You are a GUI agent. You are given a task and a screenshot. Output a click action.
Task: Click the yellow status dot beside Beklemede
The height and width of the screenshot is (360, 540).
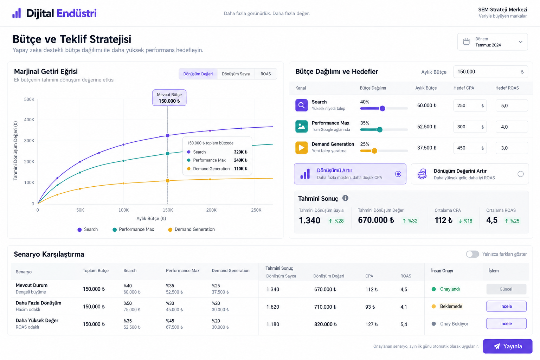(434, 306)
